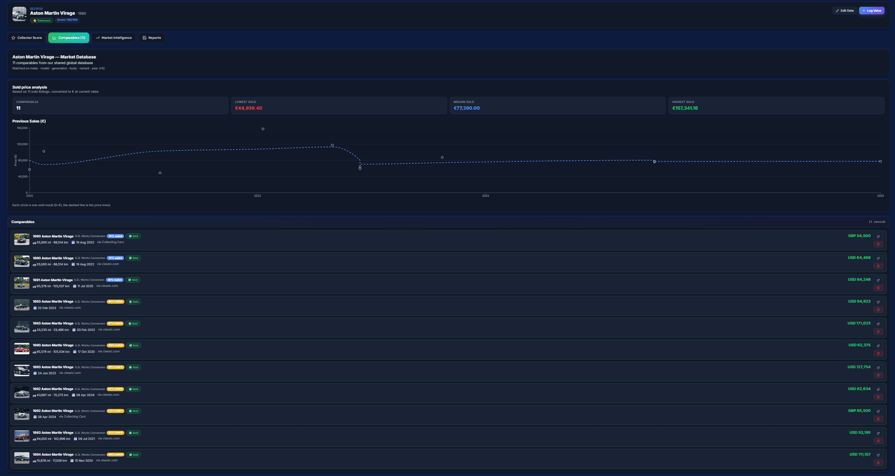895x476 pixels.
Task: Delete the USD 111,157 comparable
Action: (x=878, y=463)
